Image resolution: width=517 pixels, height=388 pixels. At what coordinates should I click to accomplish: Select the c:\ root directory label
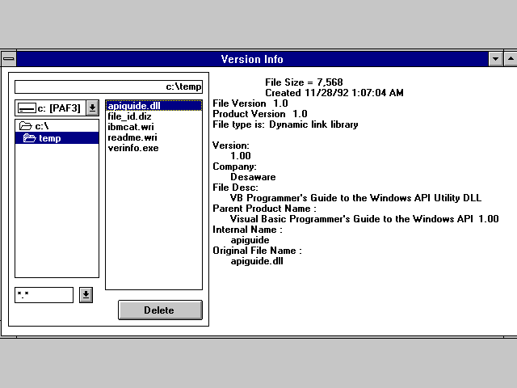coord(42,127)
